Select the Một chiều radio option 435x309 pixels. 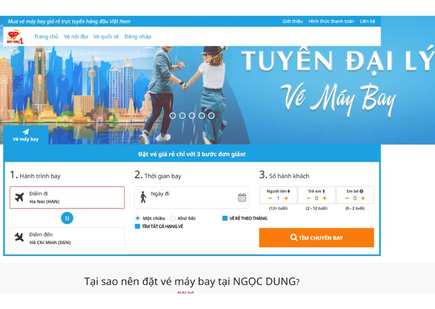137,218
